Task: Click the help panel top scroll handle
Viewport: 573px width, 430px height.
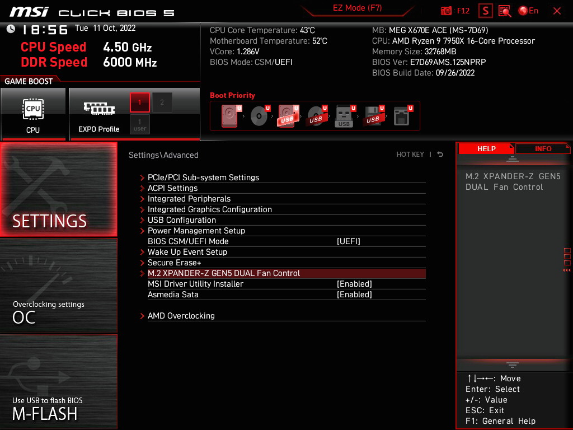Action: point(513,159)
